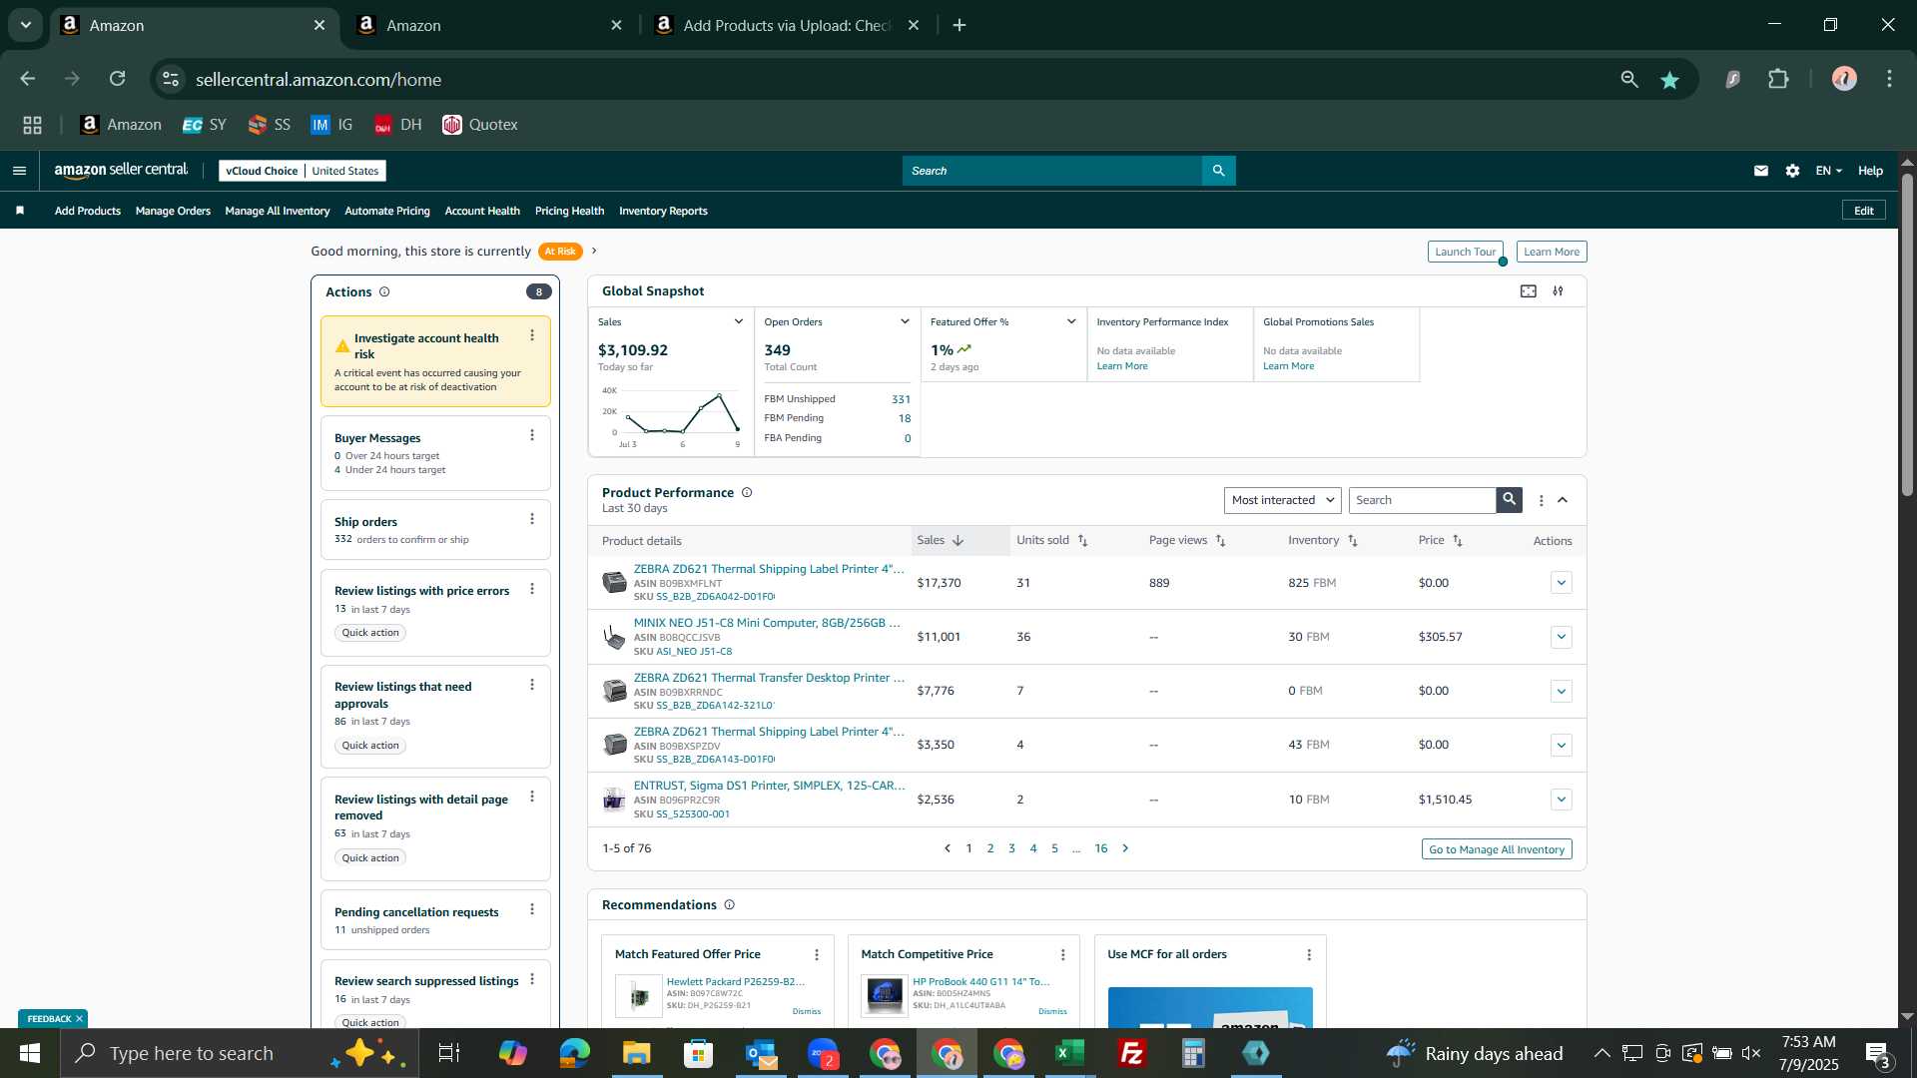Open the messages envelope icon

coord(1761,171)
